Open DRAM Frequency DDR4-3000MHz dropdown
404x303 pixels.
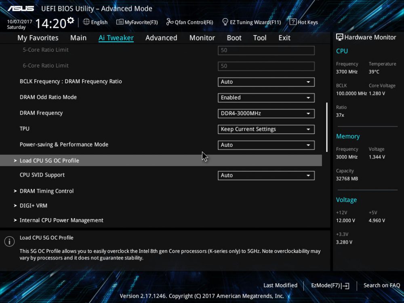[266, 114]
